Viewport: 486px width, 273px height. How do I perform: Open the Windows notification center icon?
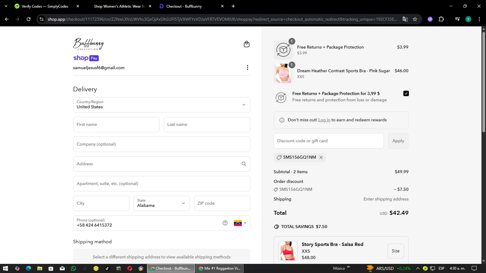474,268
